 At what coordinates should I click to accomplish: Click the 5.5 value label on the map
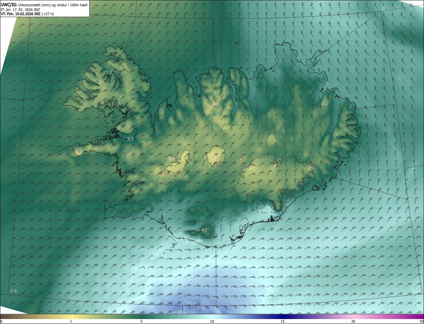[x=131, y=139]
